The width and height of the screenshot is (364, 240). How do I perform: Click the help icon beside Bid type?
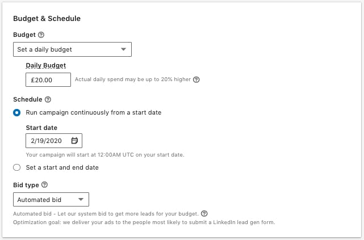(44, 185)
